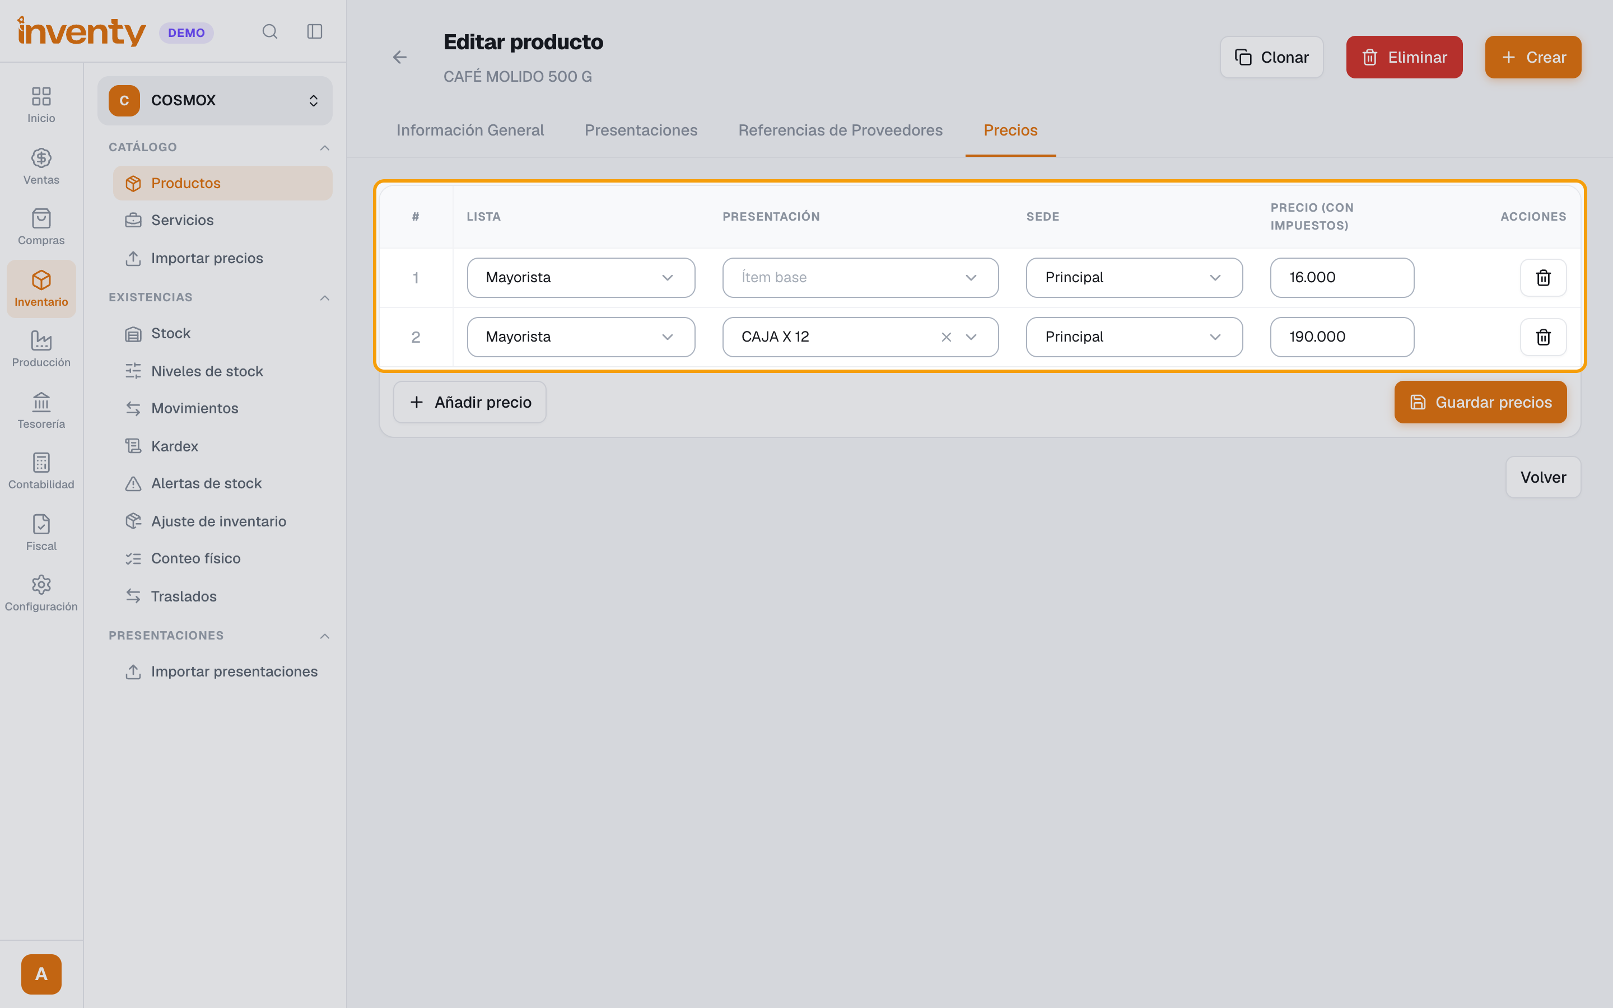This screenshot has height=1008, width=1613.
Task: Click the Volver button
Action: (x=1542, y=477)
